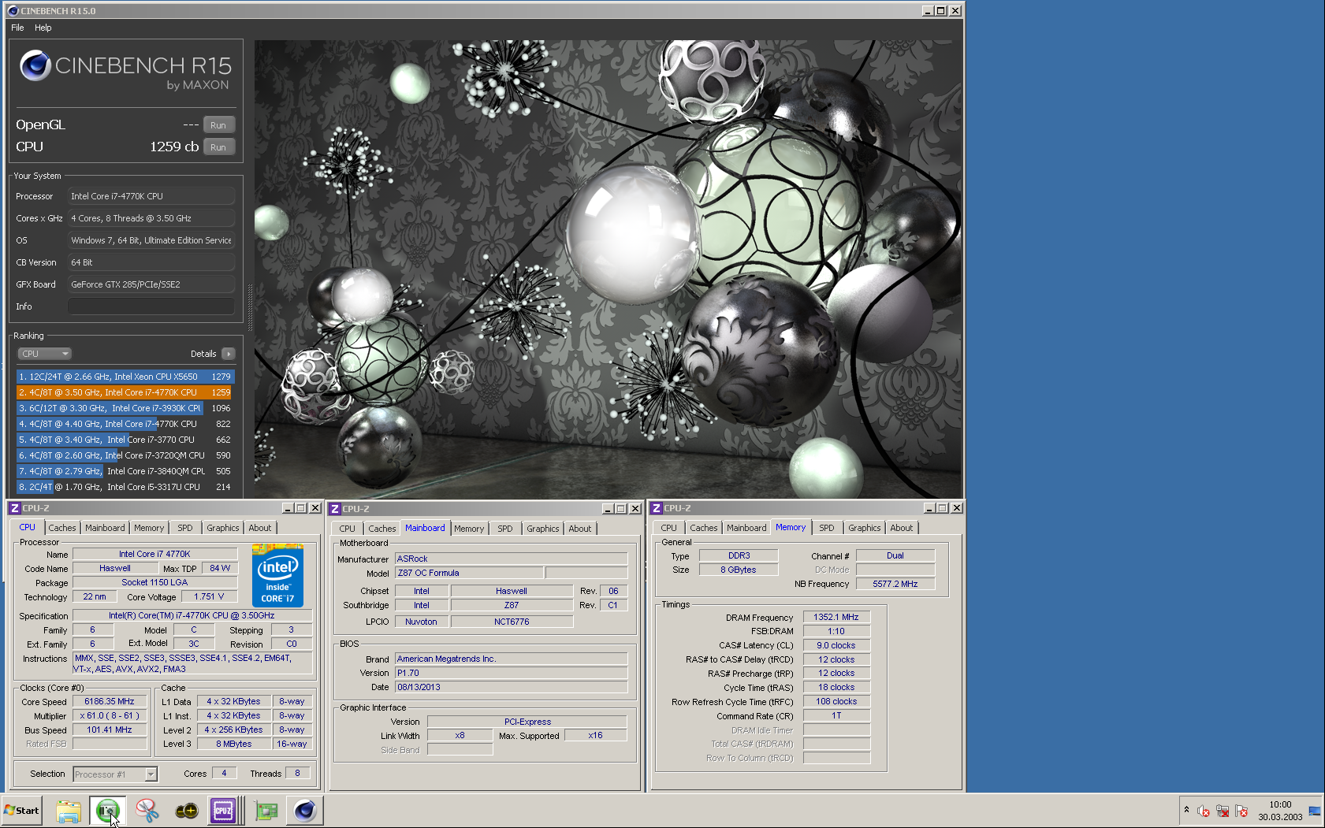Viewport: 1325px width, 828px height.
Task: Click the Show desktop icon beside the clock
Action: coord(1315,811)
